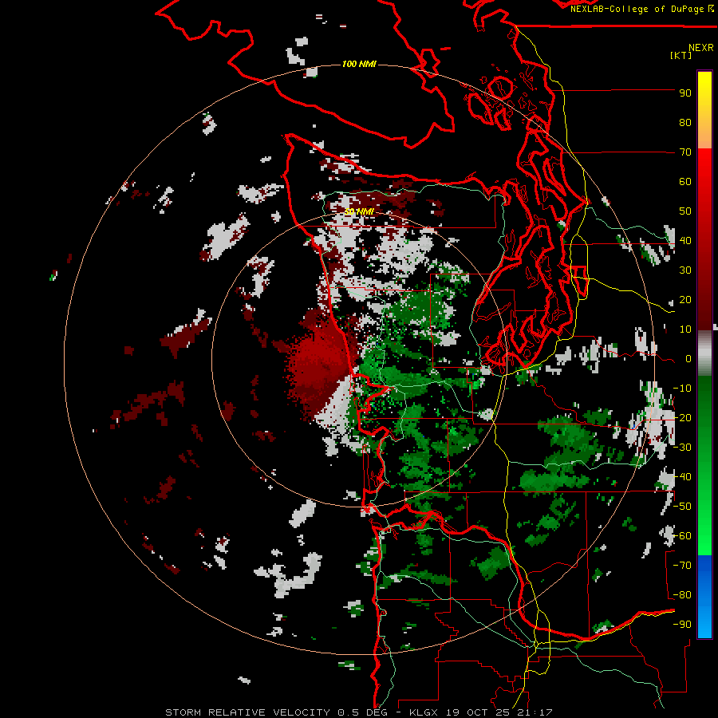Click the [KT] units label
This screenshot has height=718, width=718.
681,55
